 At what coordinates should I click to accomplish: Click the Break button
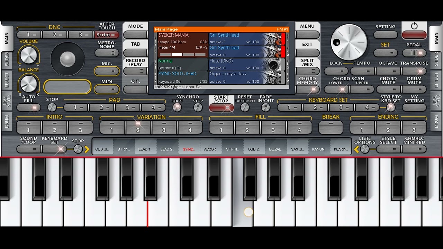pyautogui.click(x=331, y=127)
